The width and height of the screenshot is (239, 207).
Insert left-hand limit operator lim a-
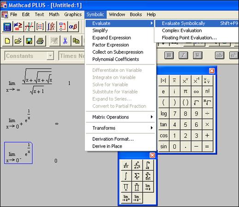click(x=137, y=198)
